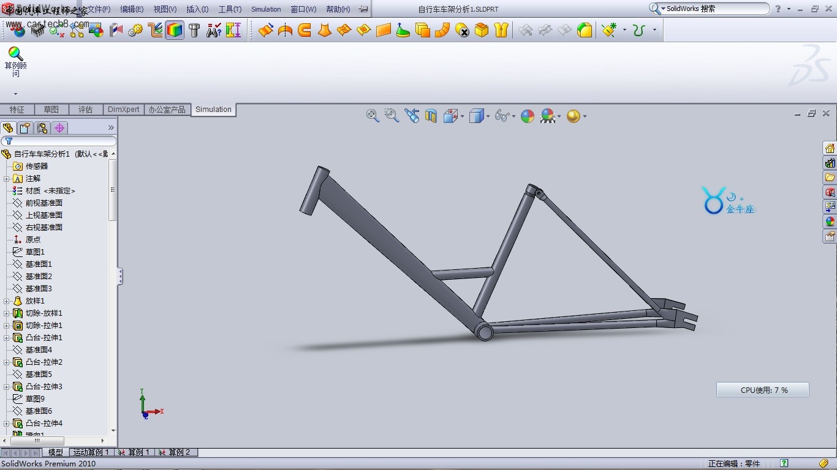Click the active colored cube add-in icon

[175, 30]
